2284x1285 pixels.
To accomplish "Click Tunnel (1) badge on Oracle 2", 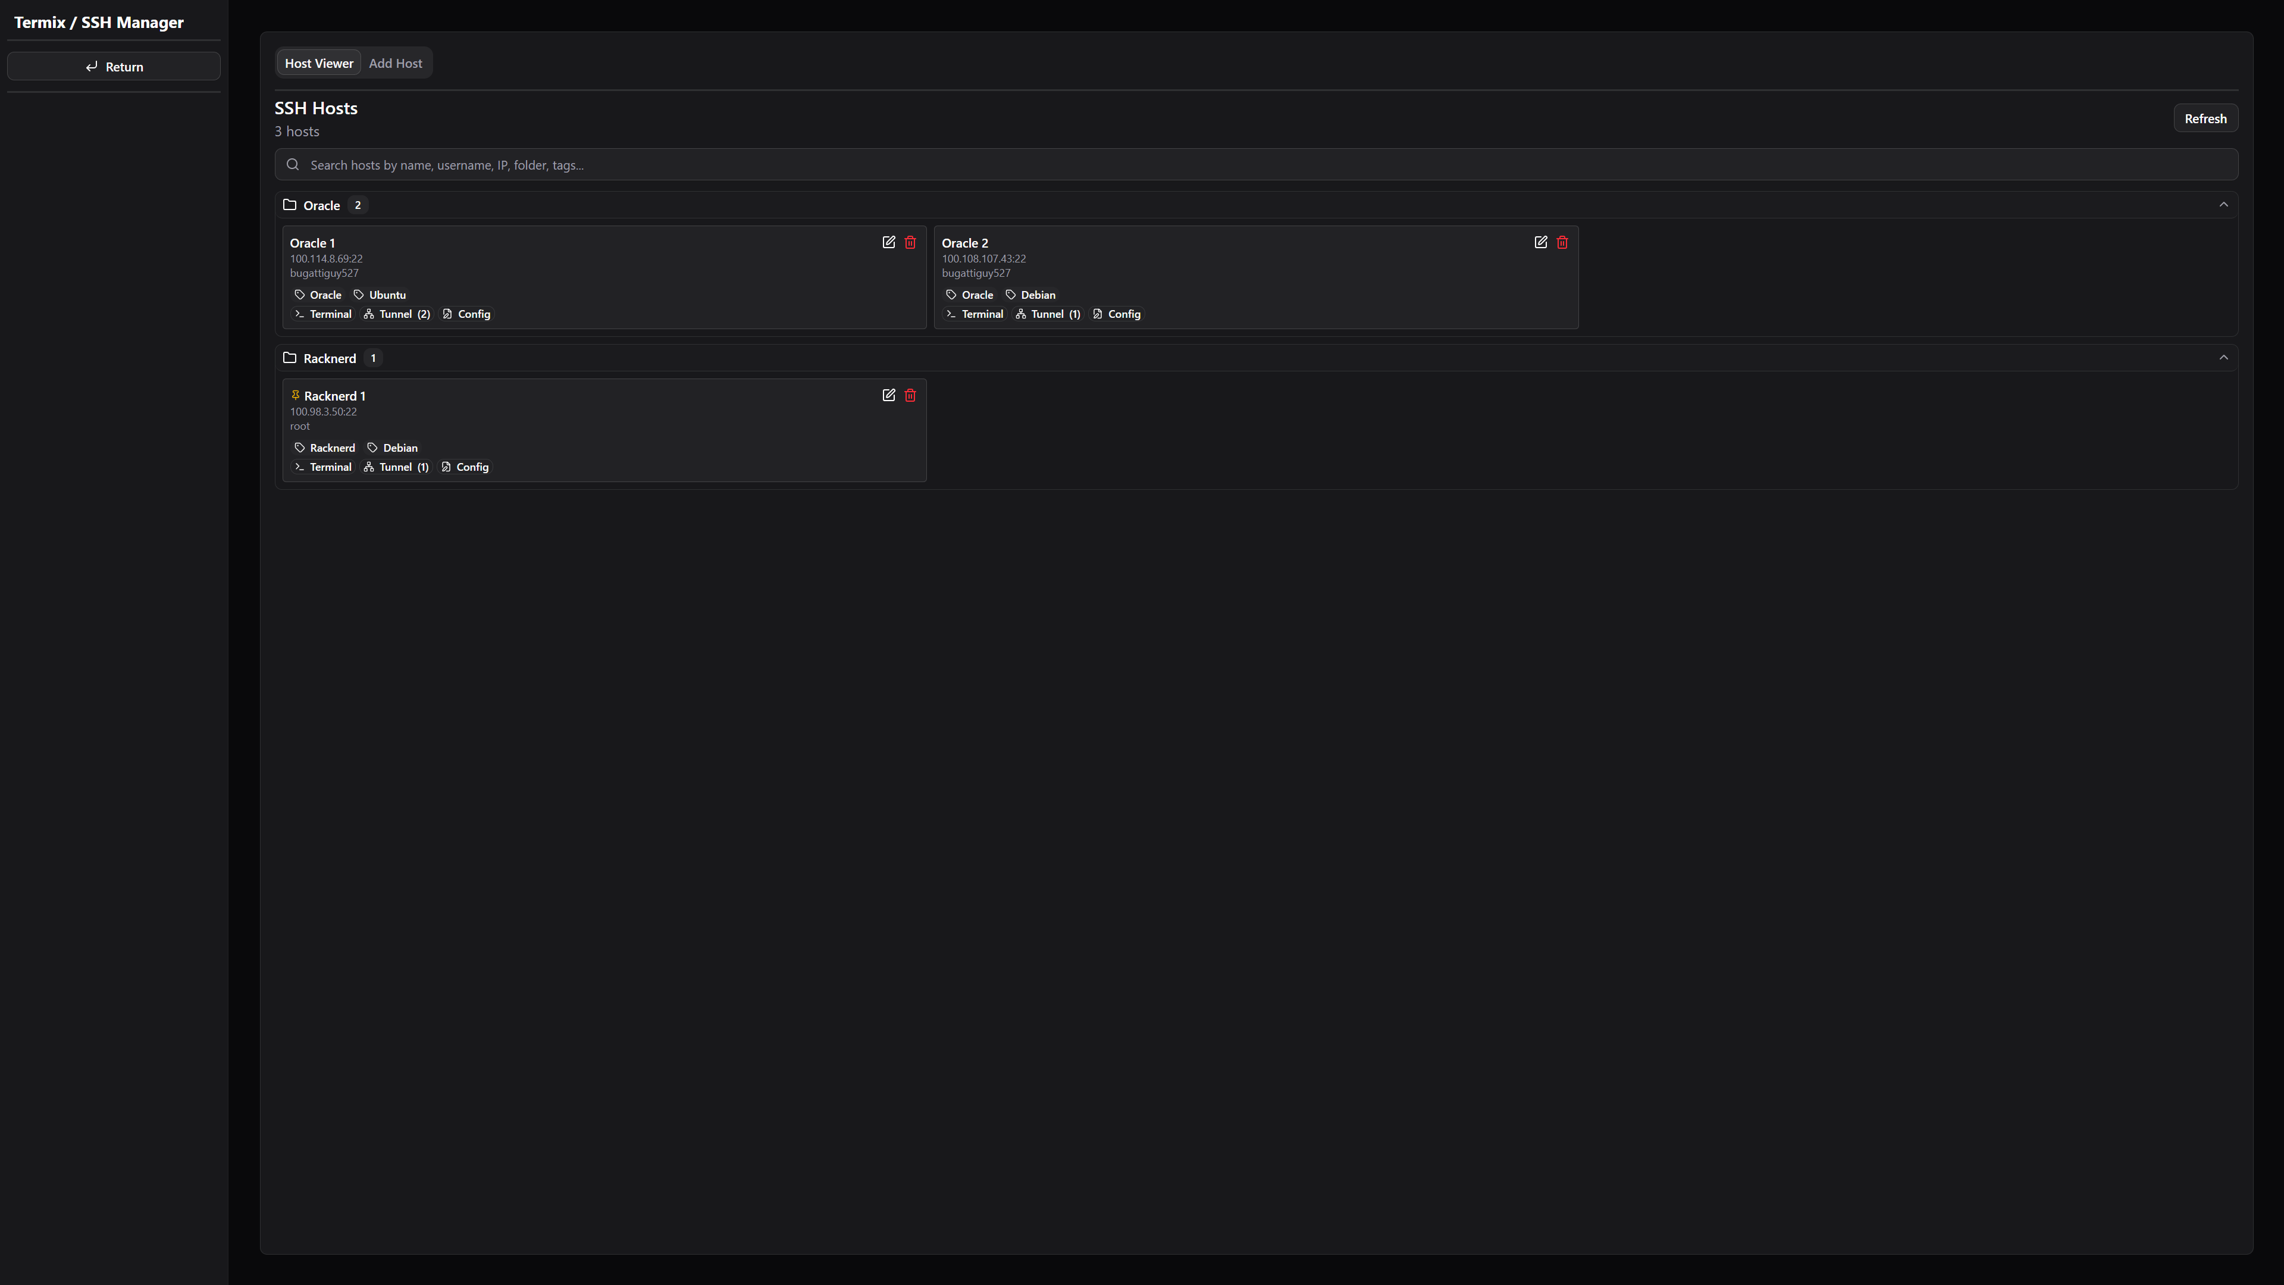I will click(x=1048, y=314).
